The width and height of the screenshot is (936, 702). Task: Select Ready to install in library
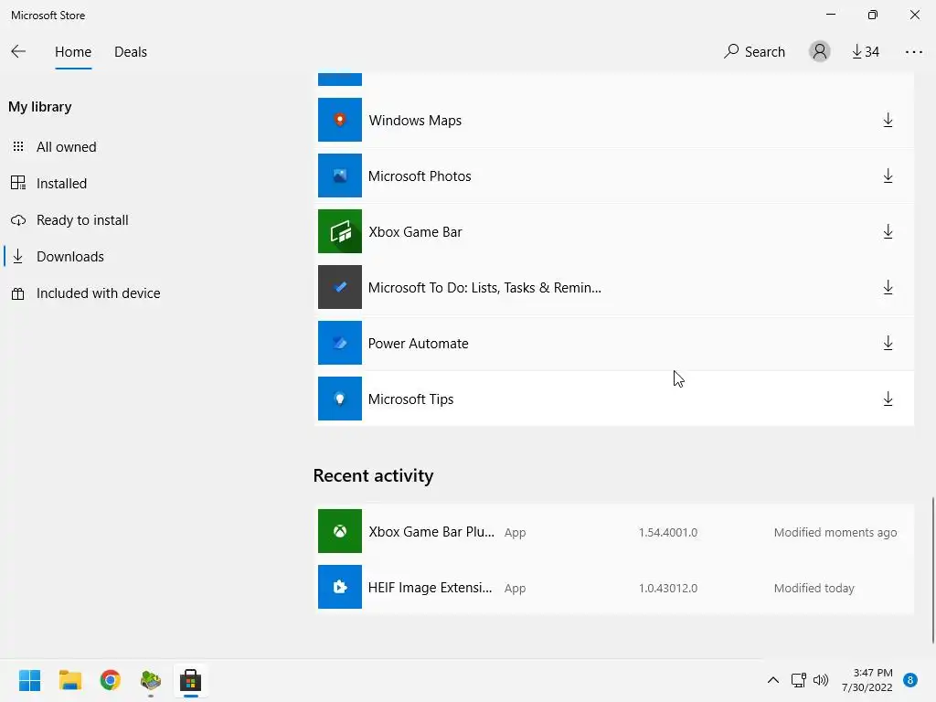pos(82,220)
